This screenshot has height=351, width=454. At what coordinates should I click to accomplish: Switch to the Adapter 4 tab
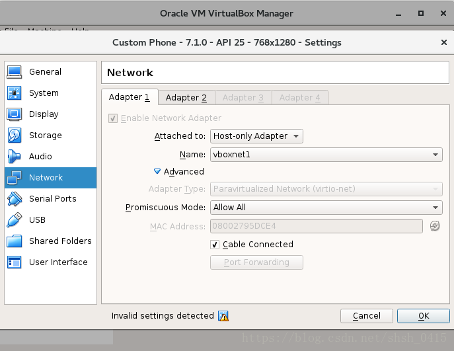[299, 98]
